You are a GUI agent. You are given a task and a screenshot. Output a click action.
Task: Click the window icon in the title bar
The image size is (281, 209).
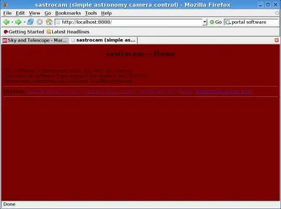coord(5,4)
